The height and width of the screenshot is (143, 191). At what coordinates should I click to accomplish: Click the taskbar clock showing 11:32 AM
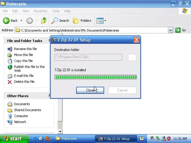pyautogui.click(x=180, y=139)
